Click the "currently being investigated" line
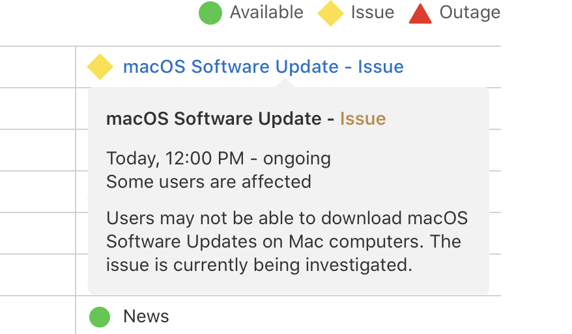The width and height of the screenshot is (572, 334). [259, 264]
